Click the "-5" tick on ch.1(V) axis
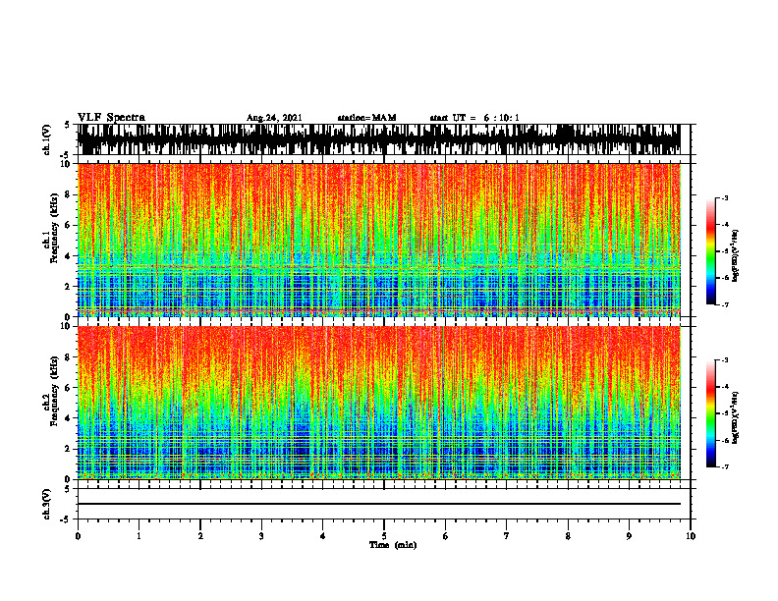Image resolution: width=778 pixels, height=601 pixels. pos(66,155)
